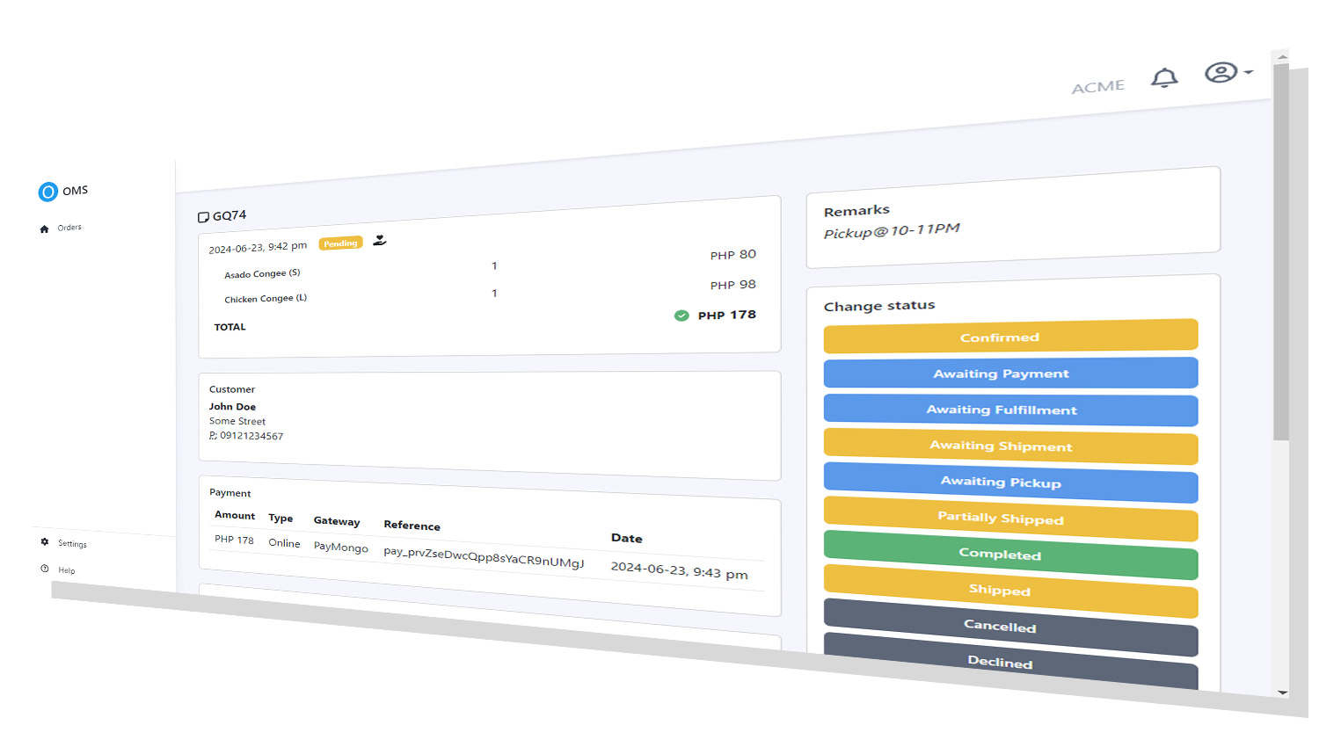The image size is (1319, 747).
Task: Click the ACME store name
Action: click(x=1098, y=87)
